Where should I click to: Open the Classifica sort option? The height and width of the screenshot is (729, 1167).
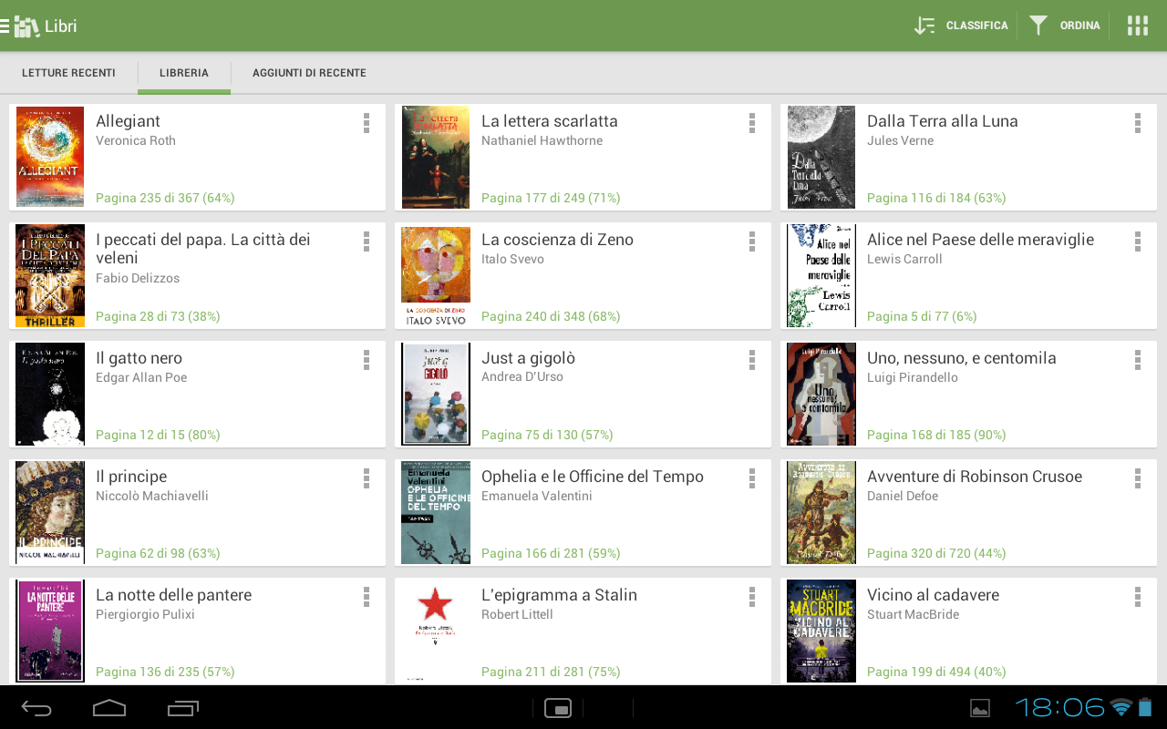961,26
